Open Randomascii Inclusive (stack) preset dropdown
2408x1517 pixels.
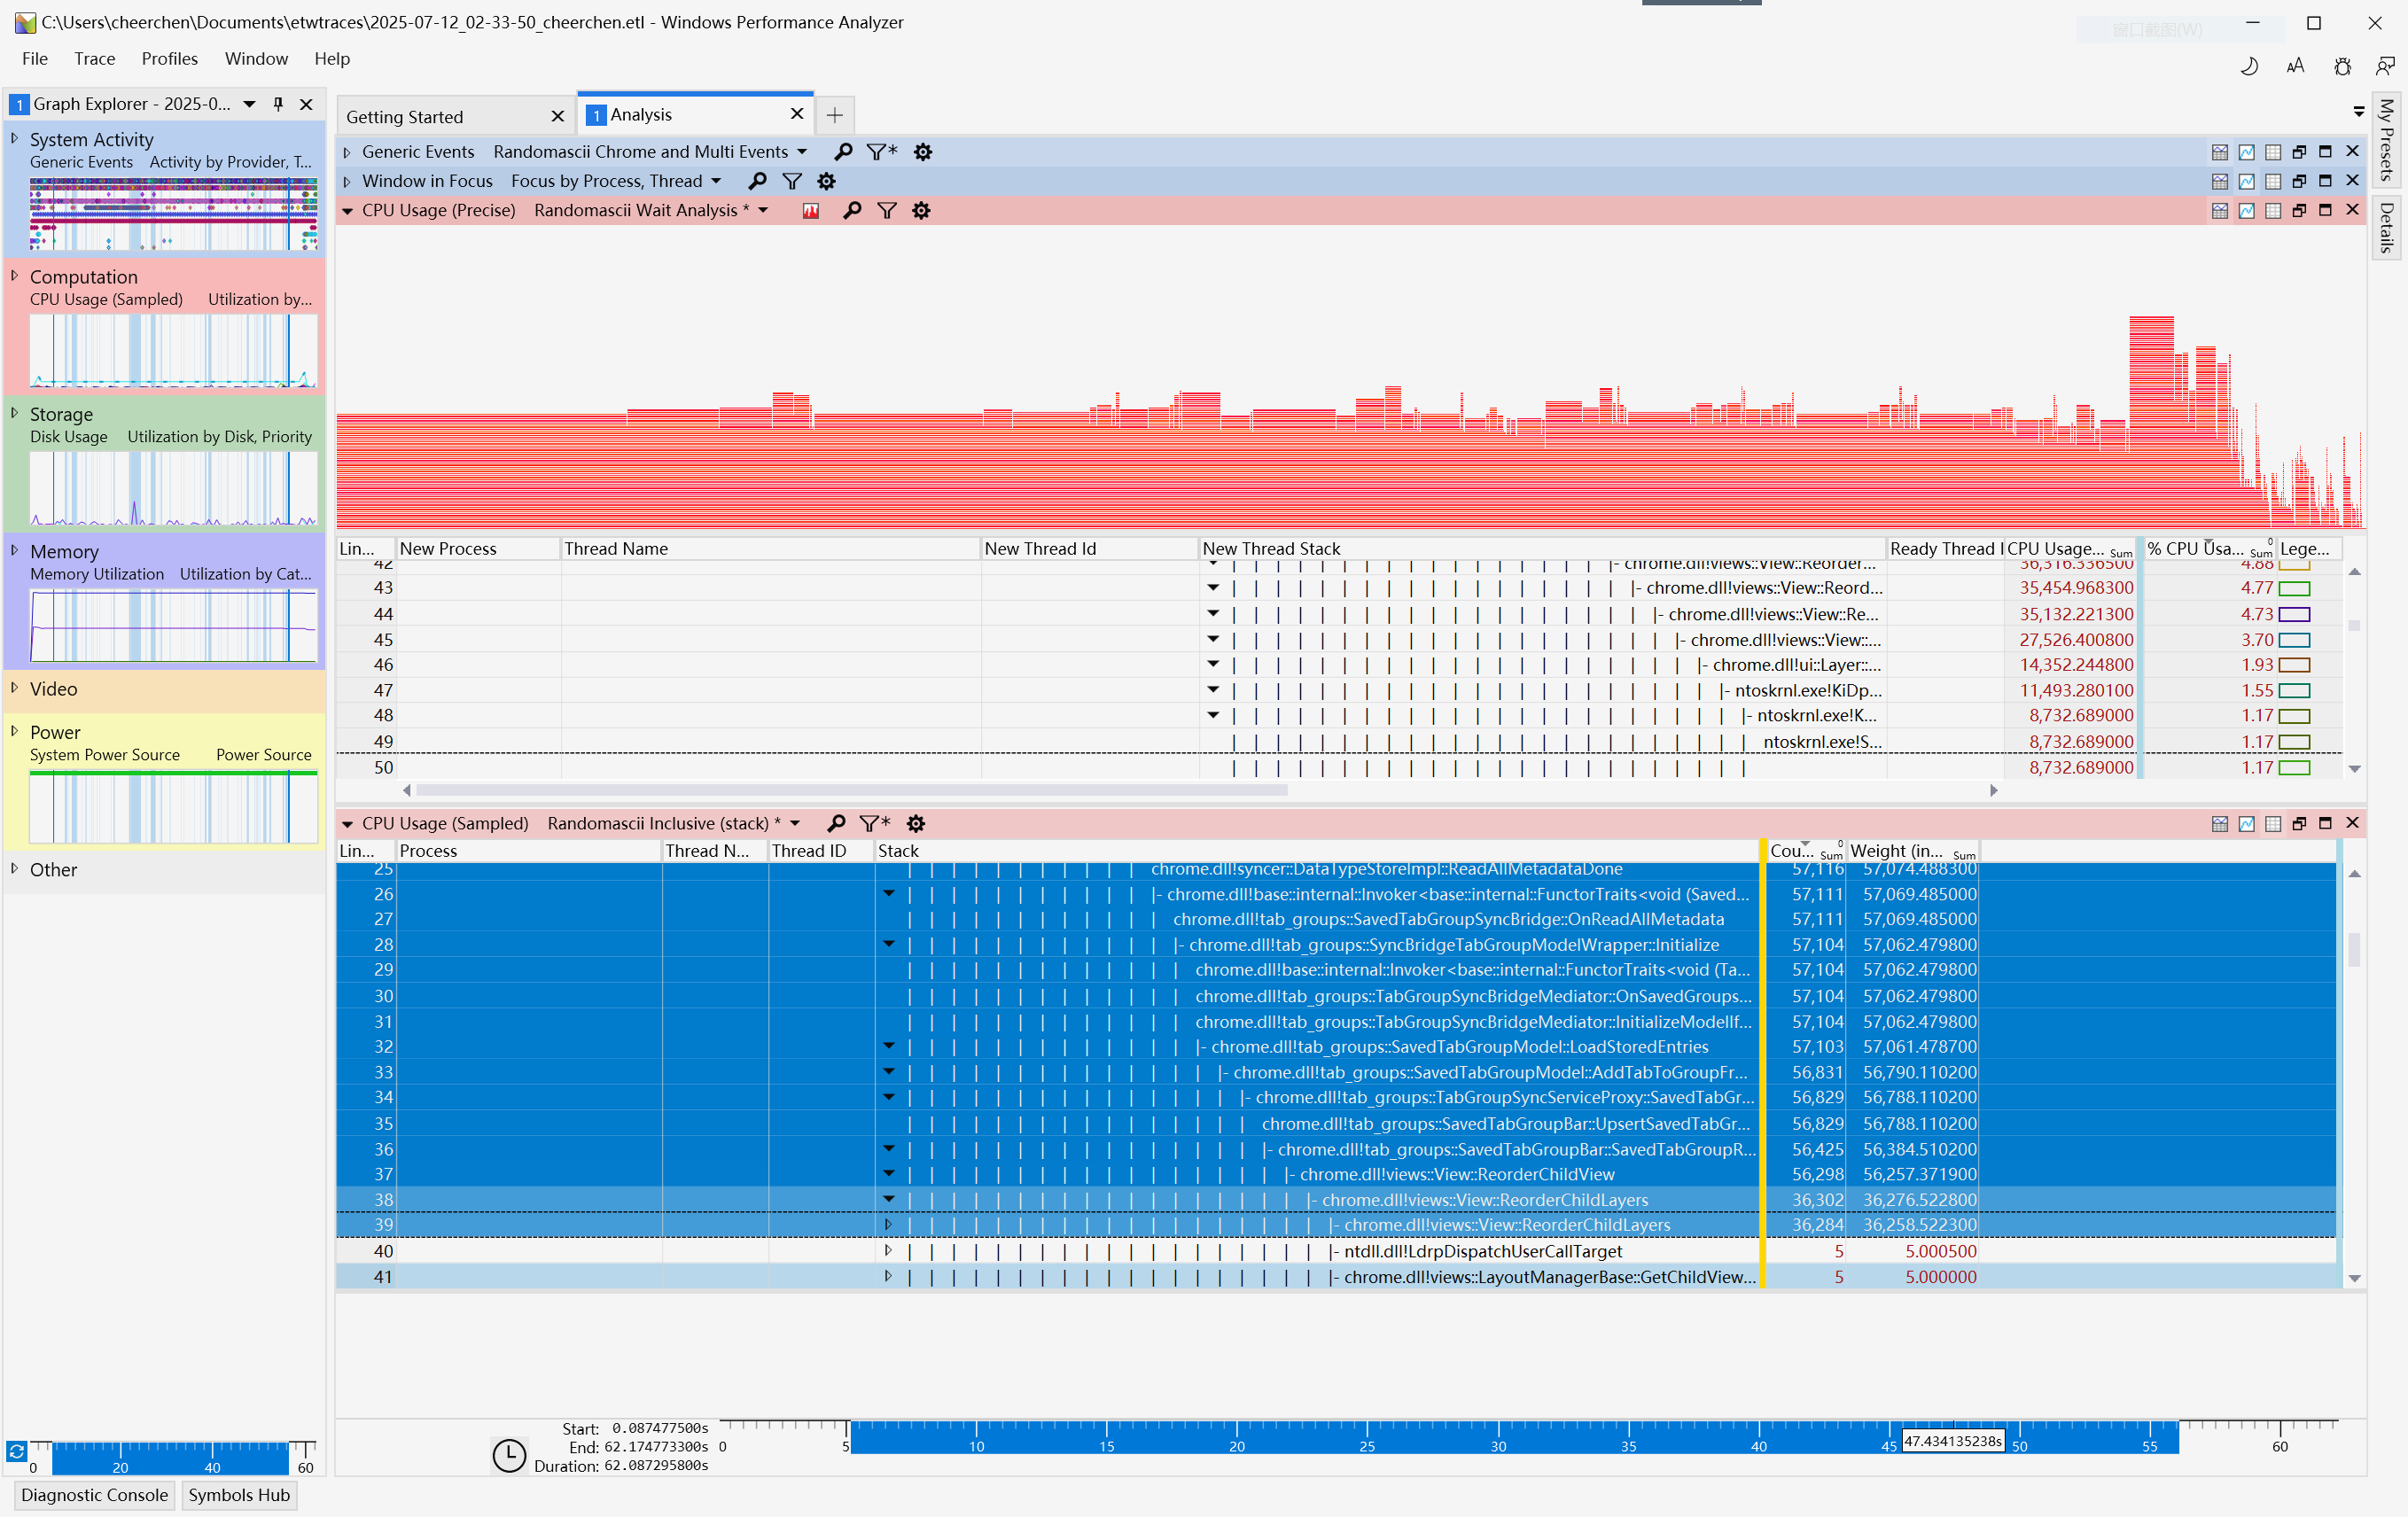pyautogui.click(x=795, y=823)
